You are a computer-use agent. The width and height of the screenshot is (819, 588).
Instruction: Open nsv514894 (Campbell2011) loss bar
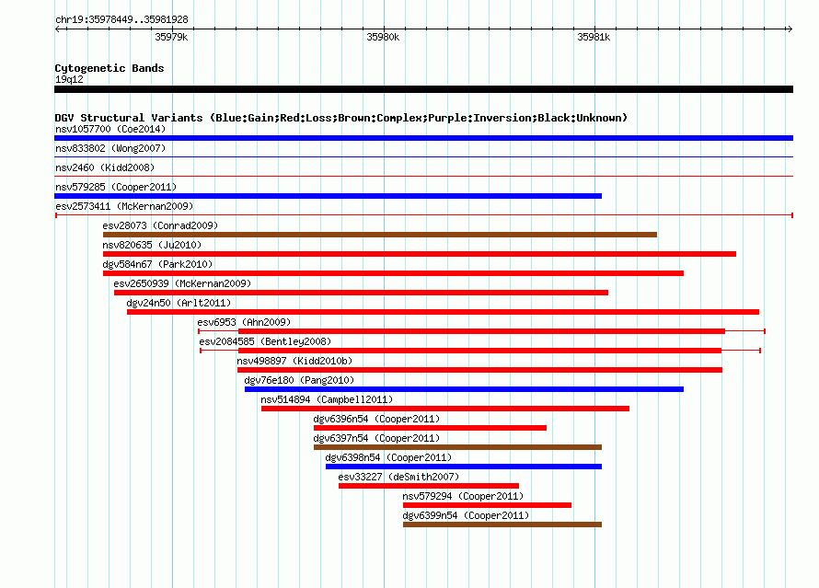coord(445,409)
